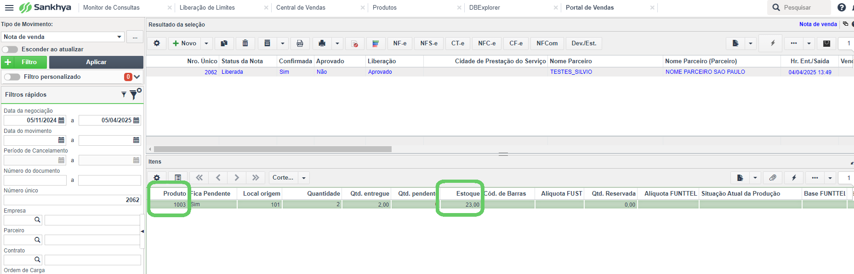Image resolution: width=854 pixels, height=274 pixels.
Task: Click the green Filtro button
Action: (x=24, y=62)
